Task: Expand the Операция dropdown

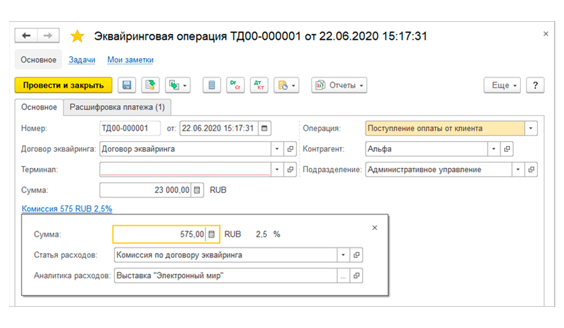Action: (531, 128)
